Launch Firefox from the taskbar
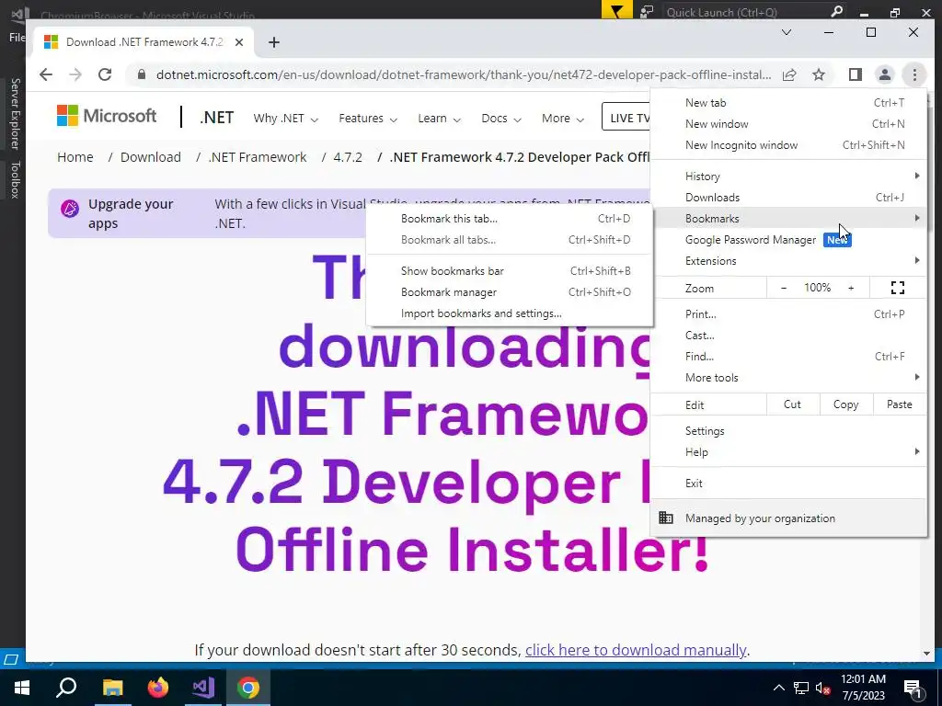The image size is (942, 706). coord(158,688)
